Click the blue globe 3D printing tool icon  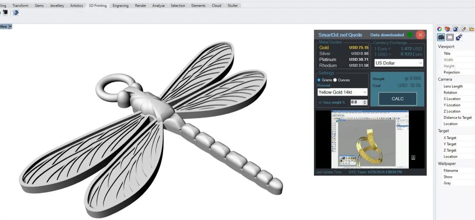(x=15, y=13)
